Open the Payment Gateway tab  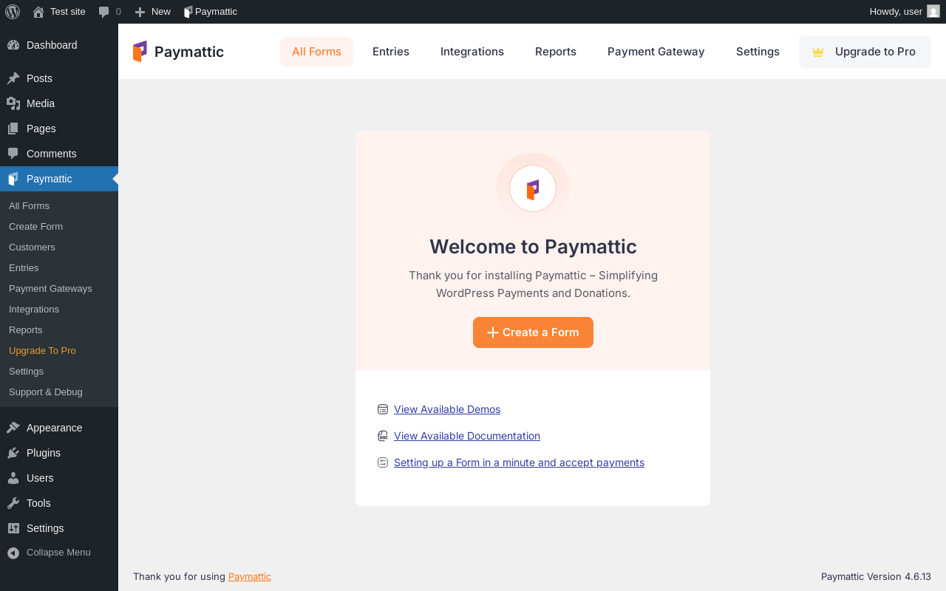coord(656,52)
